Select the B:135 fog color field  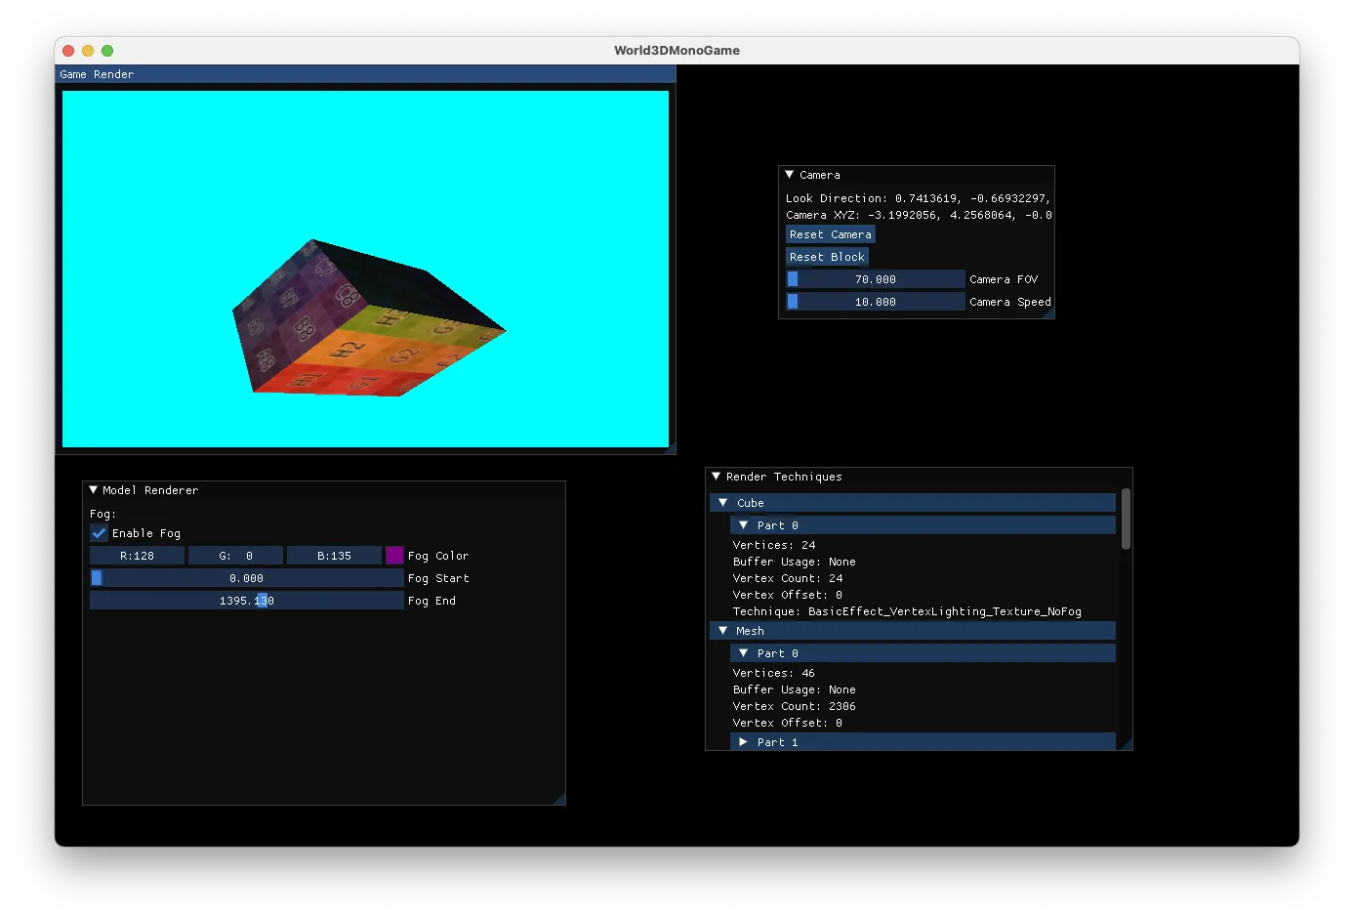tap(334, 556)
